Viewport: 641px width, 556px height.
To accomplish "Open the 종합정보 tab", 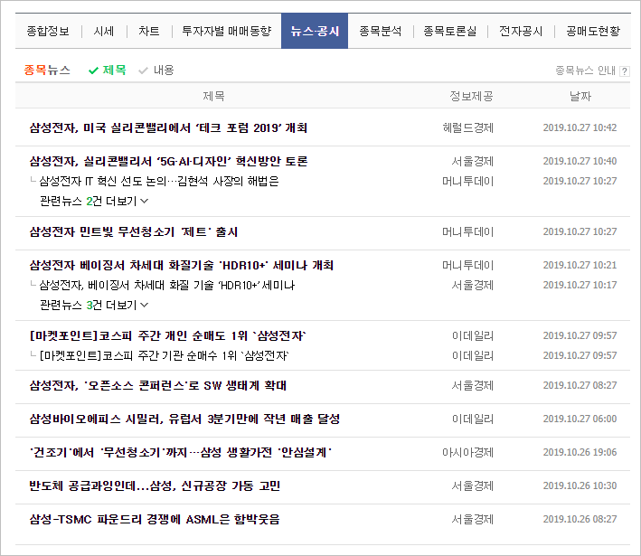I will 48,31.
